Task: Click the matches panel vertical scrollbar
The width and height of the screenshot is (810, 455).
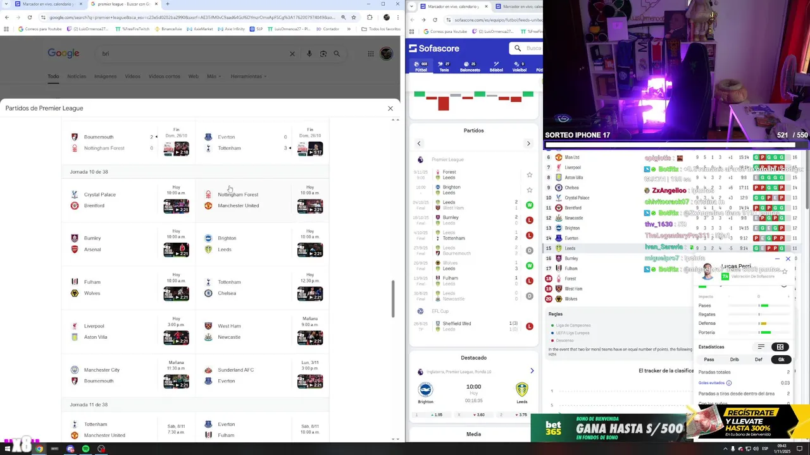Action: tap(393, 299)
